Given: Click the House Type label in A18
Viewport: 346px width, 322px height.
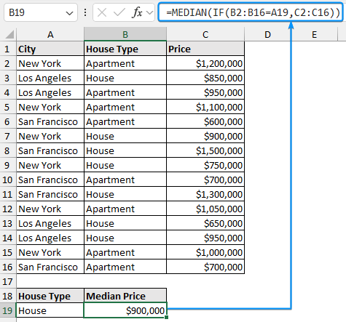Looking at the screenshot, I should tap(50, 296).
